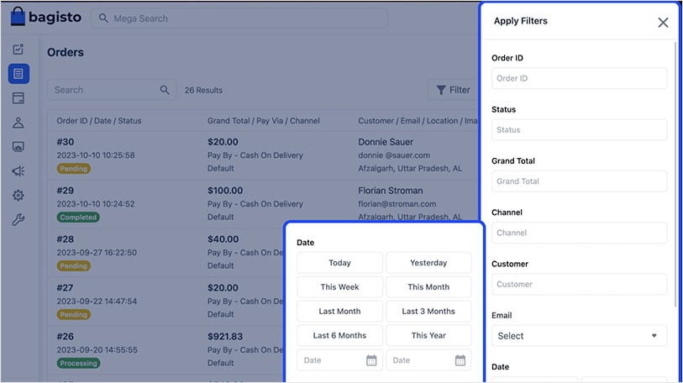Click the orders search magnifier icon
The height and width of the screenshot is (383, 683).
[x=165, y=90]
